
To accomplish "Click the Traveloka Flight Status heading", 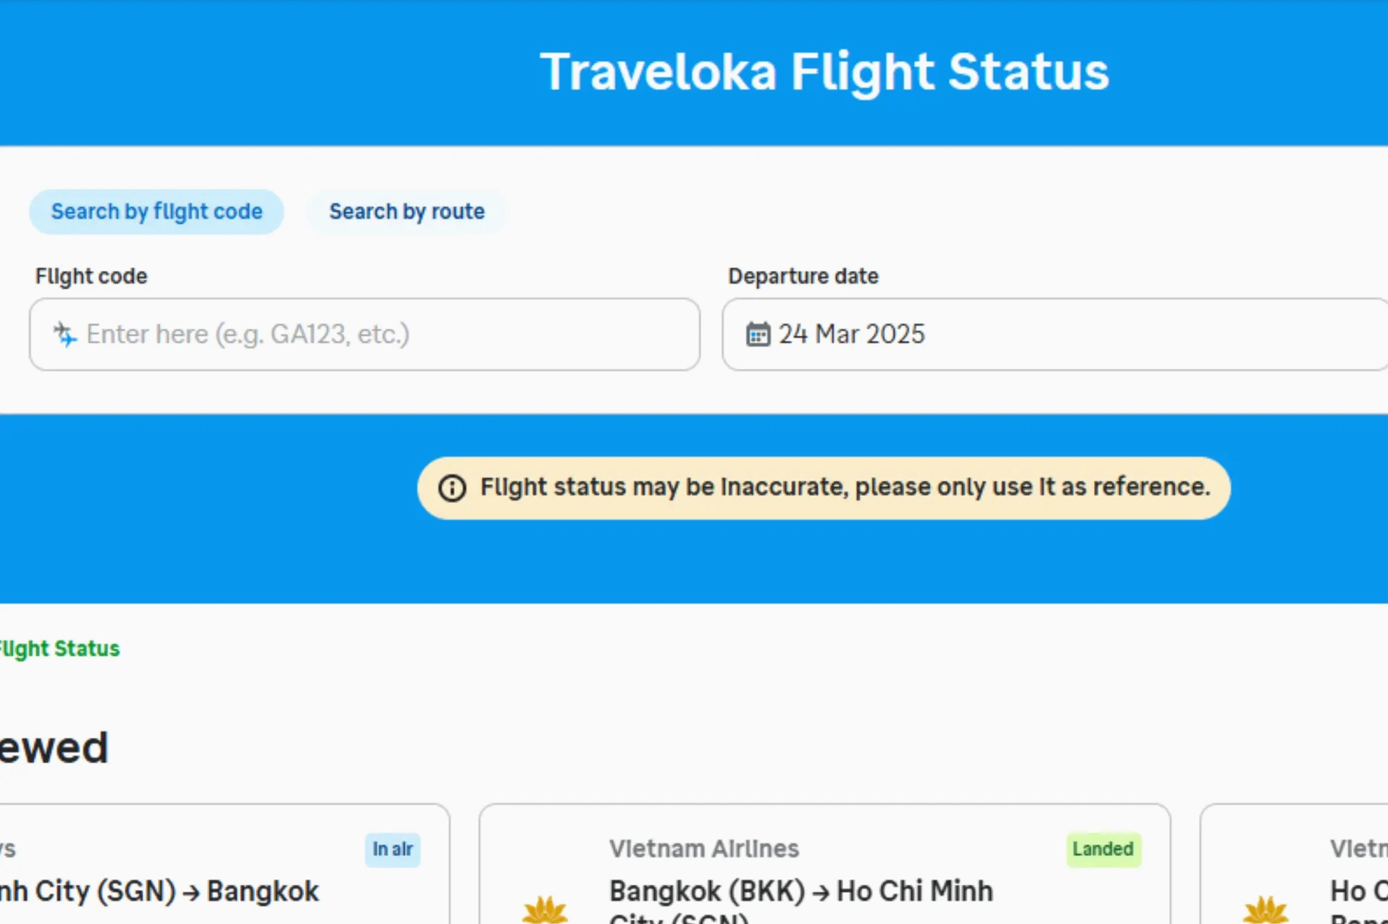I will coord(824,72).
